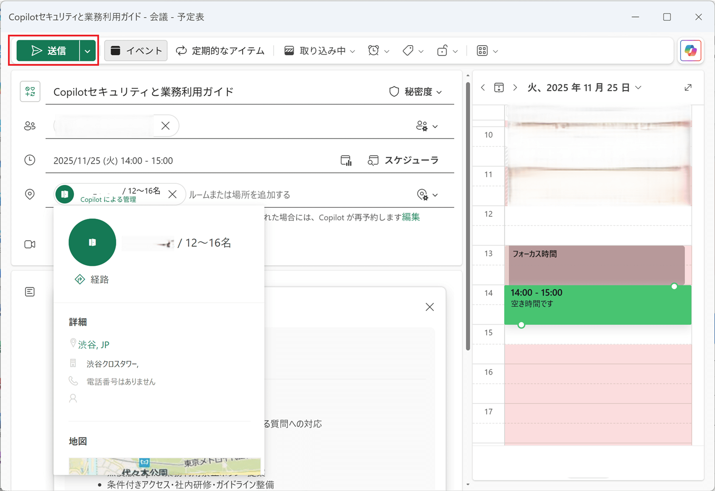Click the notes body icon
The width and height of the screenshot is (715, 491).
(x=30, y=292)
